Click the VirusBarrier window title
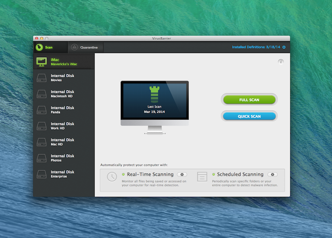This screenshot has width=332, height=238. coord(161,38)
